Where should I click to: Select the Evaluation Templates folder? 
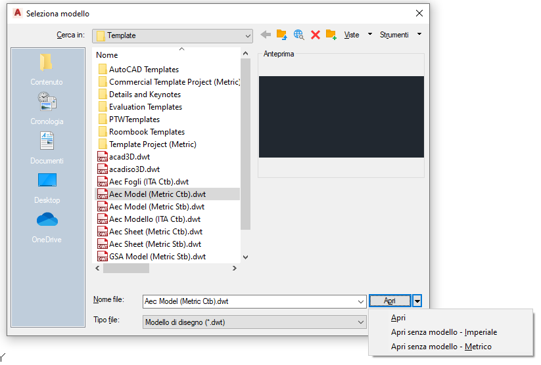(140, 106)
